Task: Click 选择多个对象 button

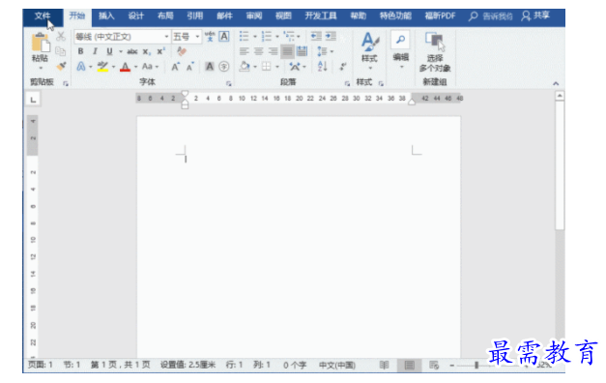Action: [435, 52]
